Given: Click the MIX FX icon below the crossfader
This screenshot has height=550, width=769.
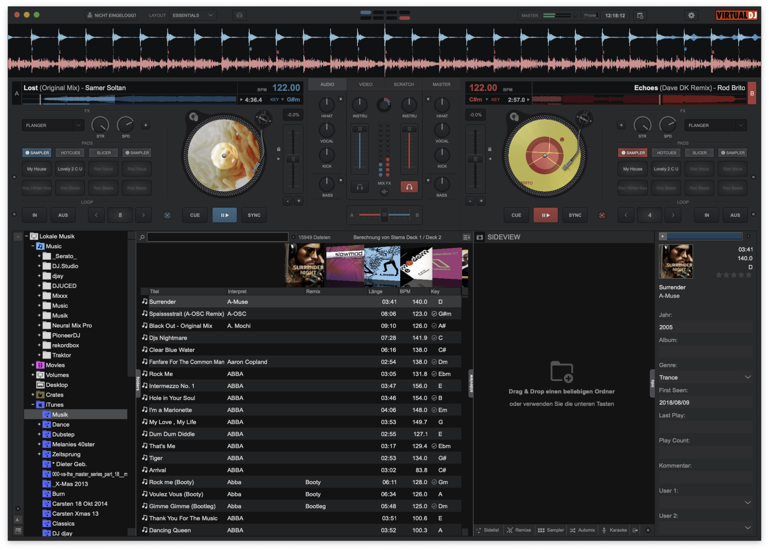Looking at the screenshot, I should (x=384, y=192).
